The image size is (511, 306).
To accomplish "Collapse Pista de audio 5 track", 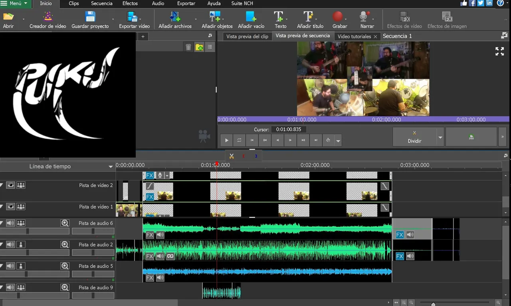I will [2, 266].
